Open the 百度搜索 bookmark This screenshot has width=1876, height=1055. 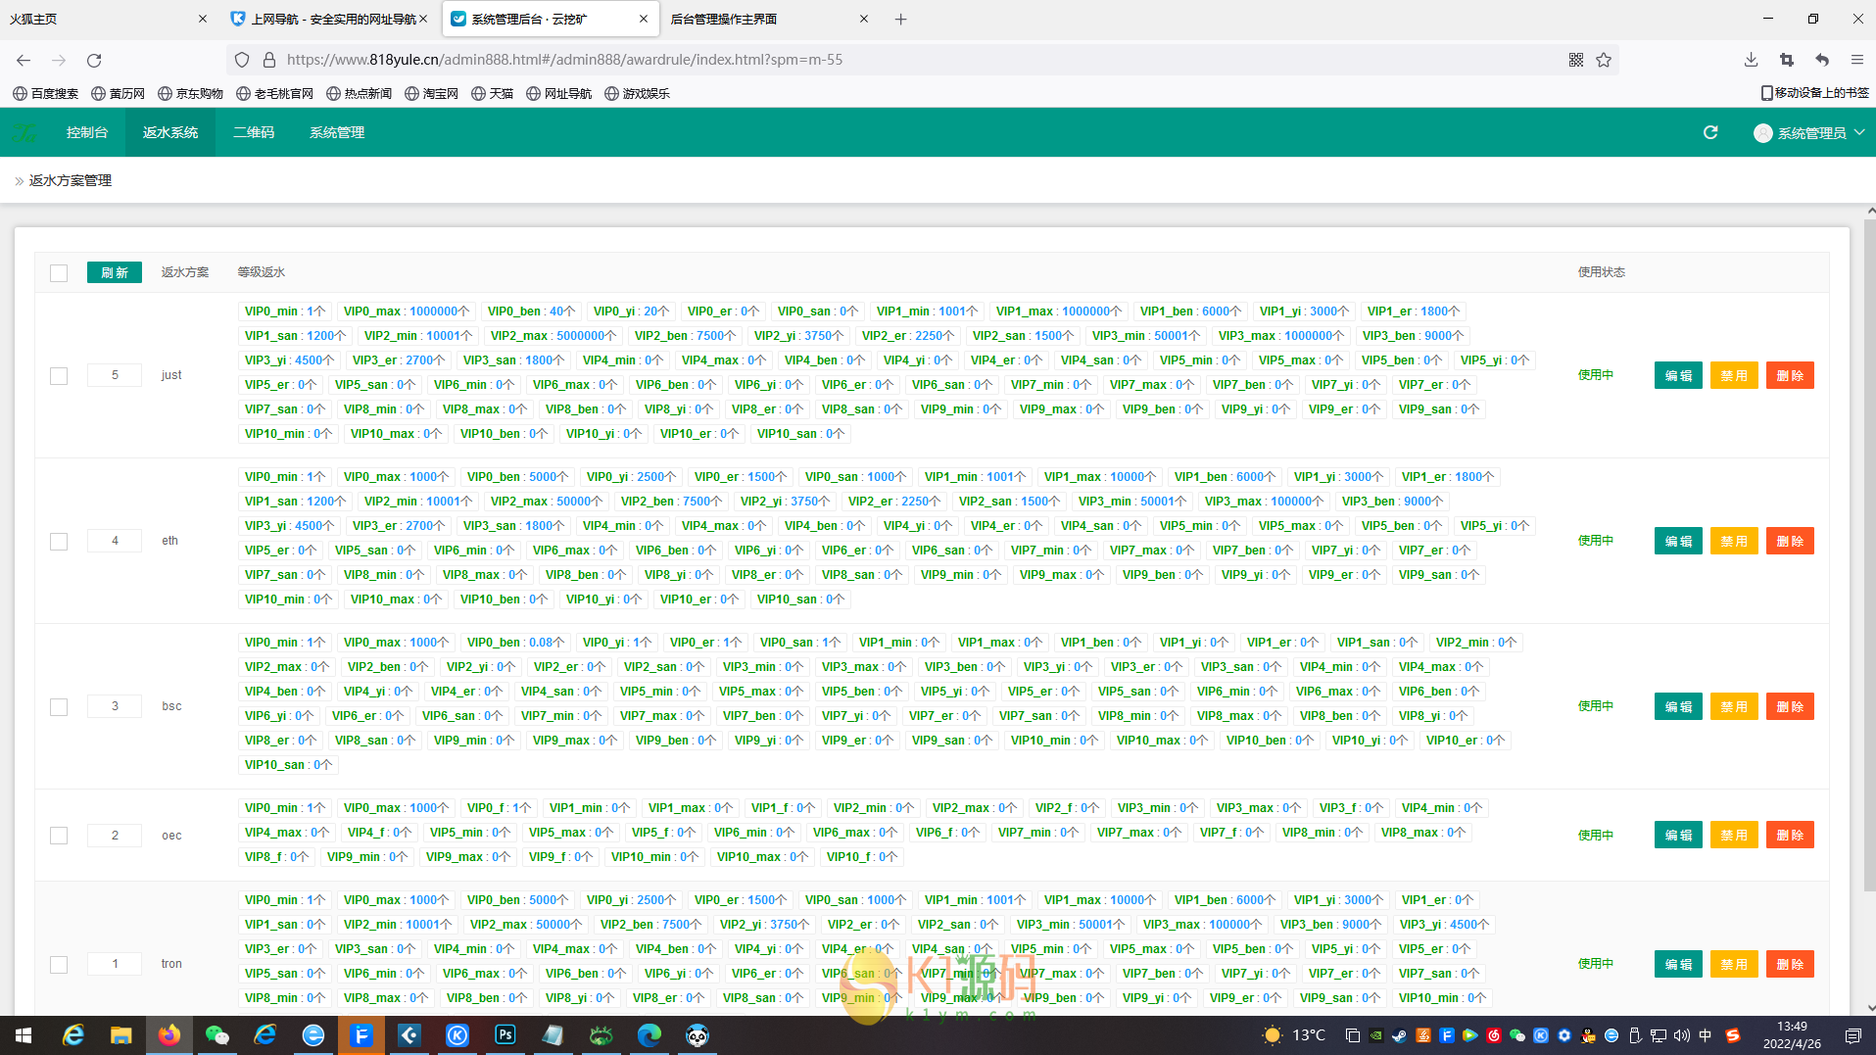point(46,93)
